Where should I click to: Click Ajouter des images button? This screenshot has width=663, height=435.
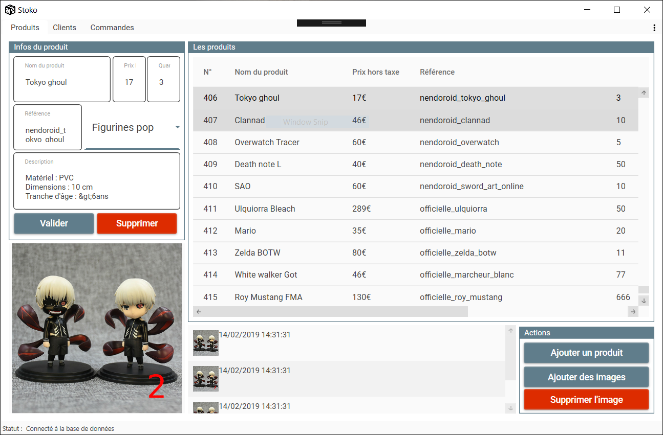tap(586, 377)
